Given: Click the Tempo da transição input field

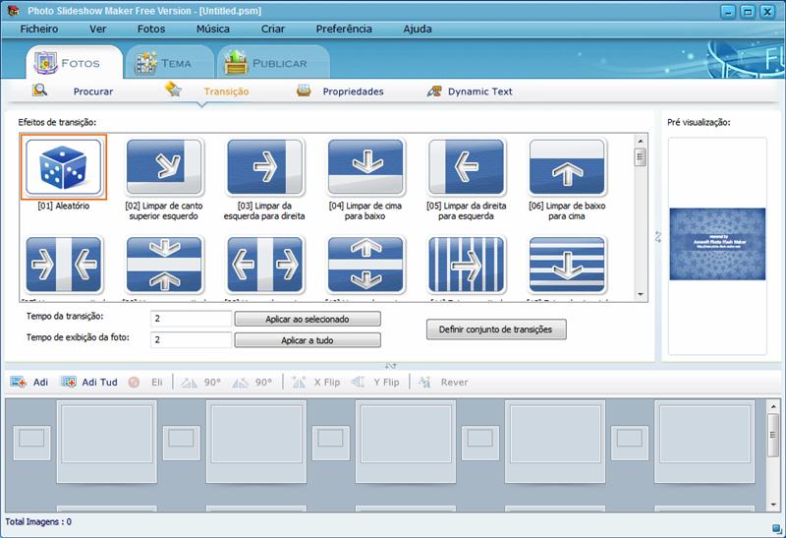Looking at the screenshot, I should click(191, 319).
